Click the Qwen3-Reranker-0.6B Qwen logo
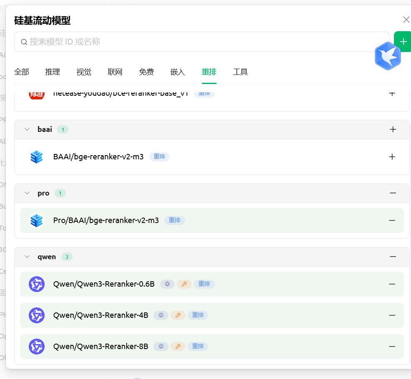The image size is (411, 379). coord(36,284)
